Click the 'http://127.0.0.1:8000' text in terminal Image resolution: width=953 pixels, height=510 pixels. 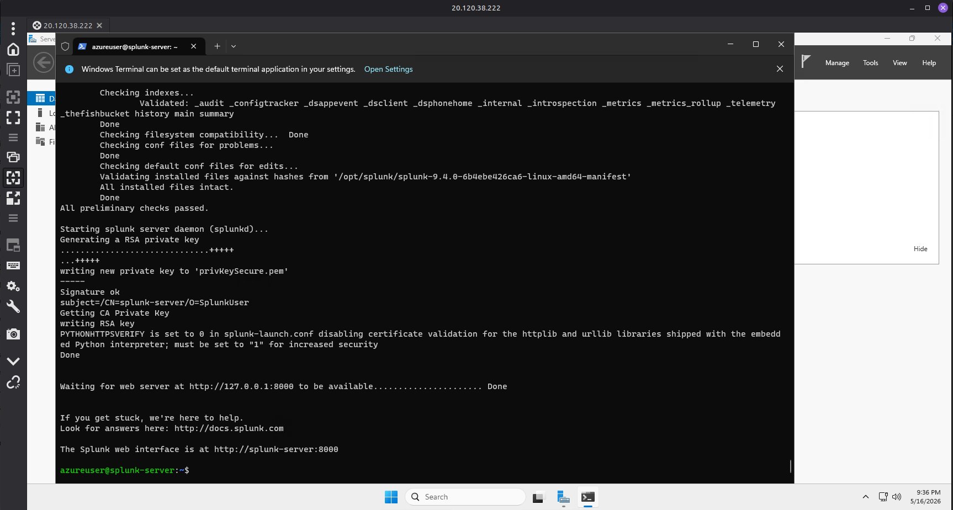241,386
